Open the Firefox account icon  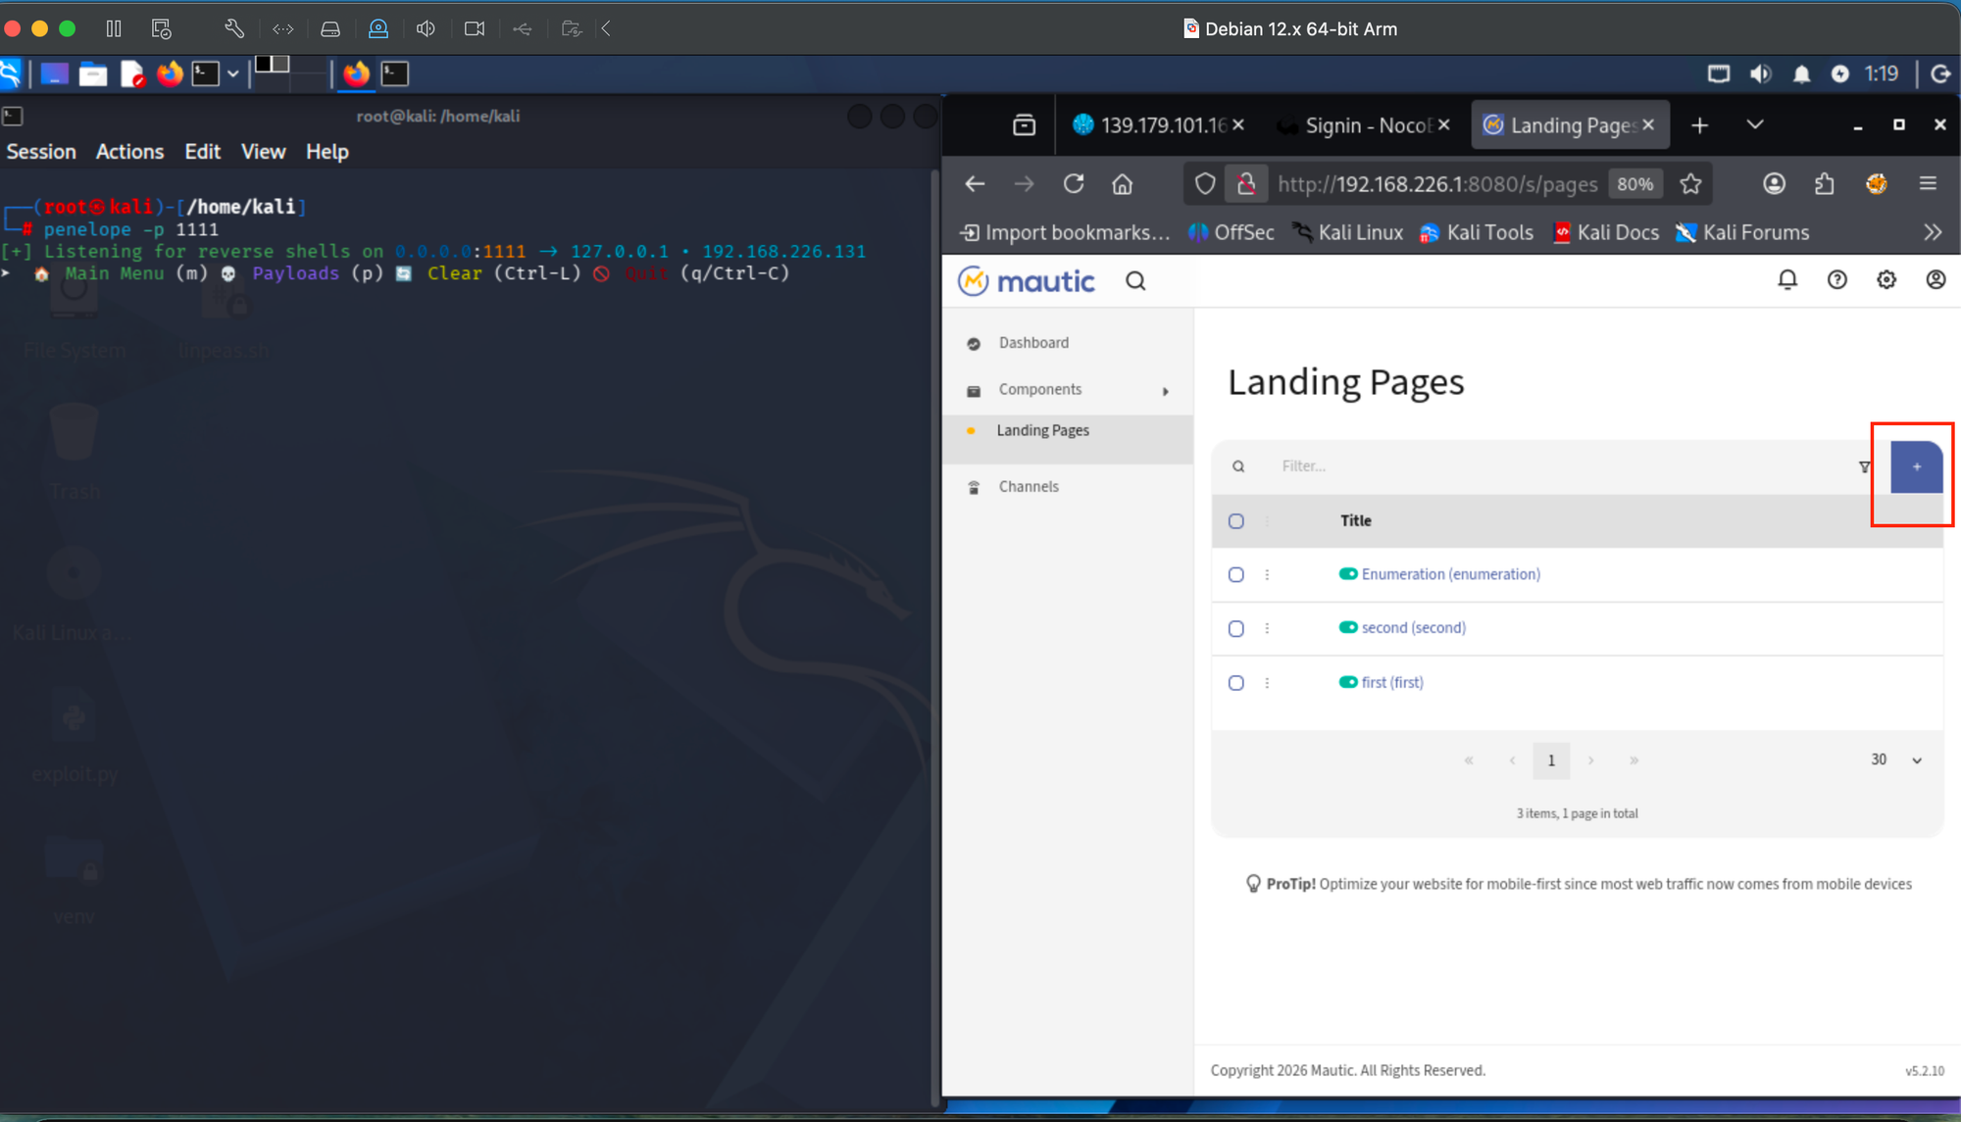click(x=1774, y=183)
